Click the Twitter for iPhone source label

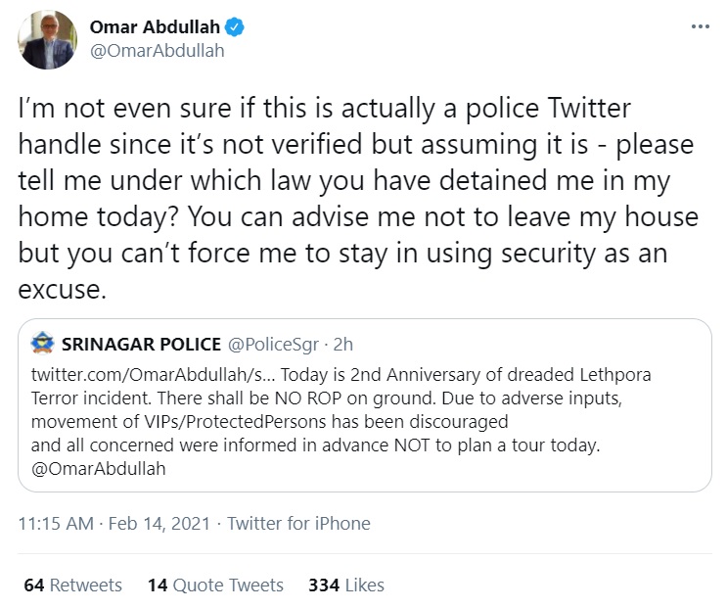point(298,523)
